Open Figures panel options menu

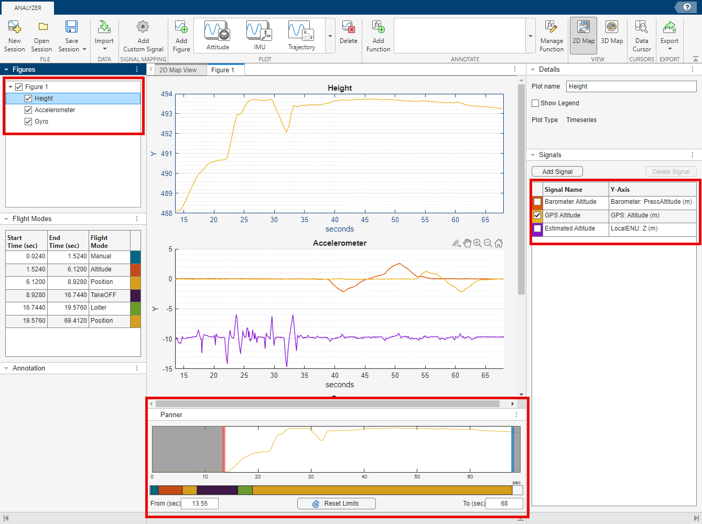point(137,69)
